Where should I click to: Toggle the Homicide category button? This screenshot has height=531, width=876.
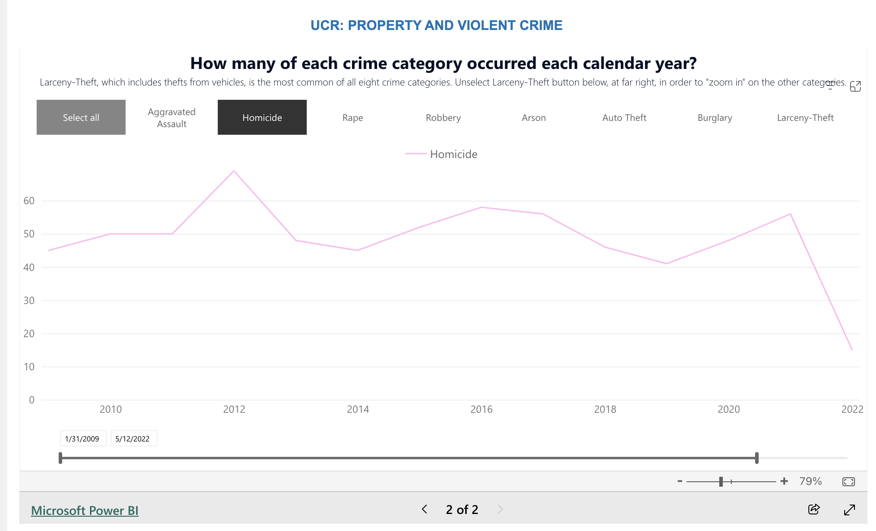[x=262, y=117]
